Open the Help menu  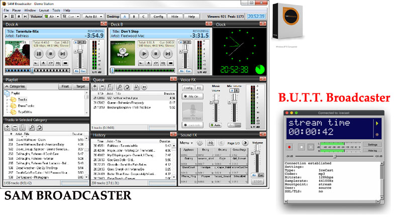click(67, 10)
